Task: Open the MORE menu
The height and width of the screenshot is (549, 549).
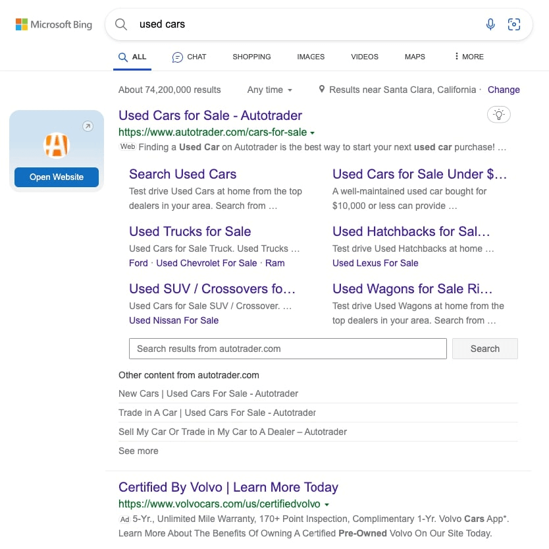Action: click(x=469, y=57)
